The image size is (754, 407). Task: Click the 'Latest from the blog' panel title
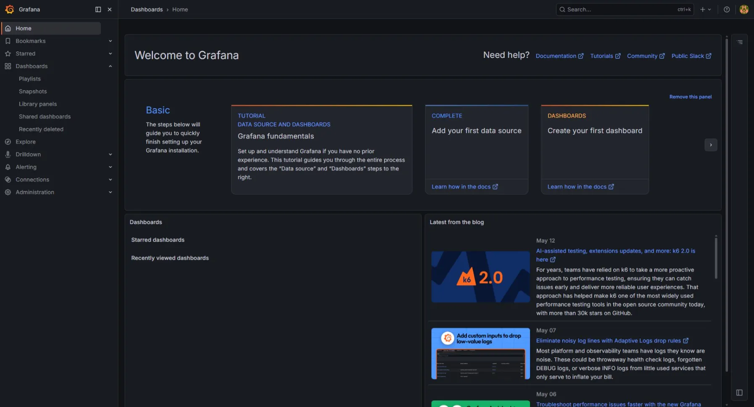(x=456, y=222)
